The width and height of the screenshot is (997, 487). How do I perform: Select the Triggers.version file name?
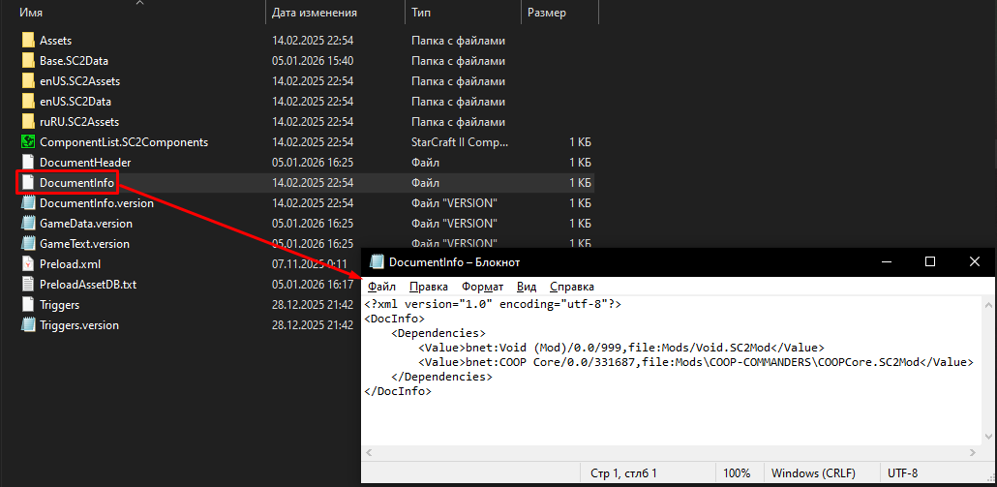pyautogui.click(x=78, y=325)
